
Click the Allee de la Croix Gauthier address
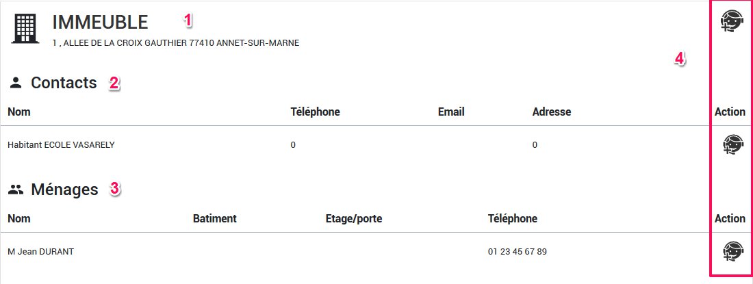pyautogui.click(x=176, y=42)
